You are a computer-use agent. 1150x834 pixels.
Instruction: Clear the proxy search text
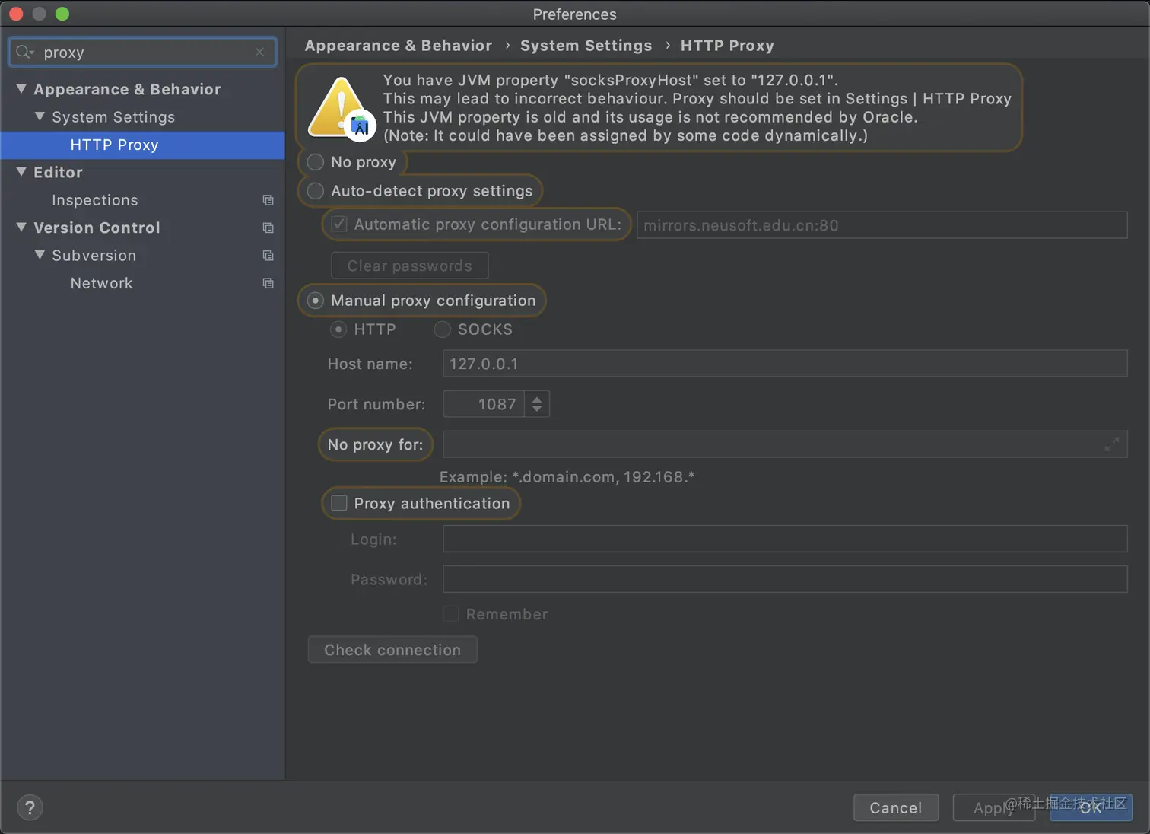tap(260, 52)
